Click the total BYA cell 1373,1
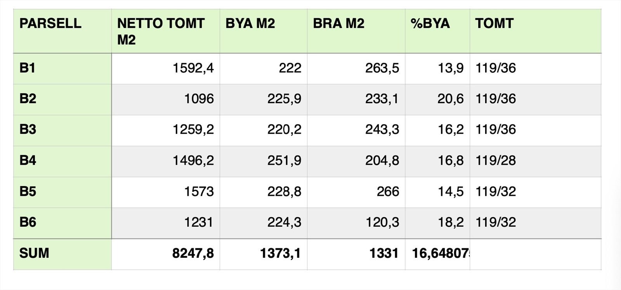The image size is (621, 290). coord(280,254)
